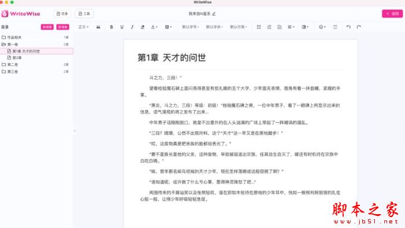This screenshot has height=228, width=405.
Task: Click the second pink add button beside 目录
Action: coord(62,27)
